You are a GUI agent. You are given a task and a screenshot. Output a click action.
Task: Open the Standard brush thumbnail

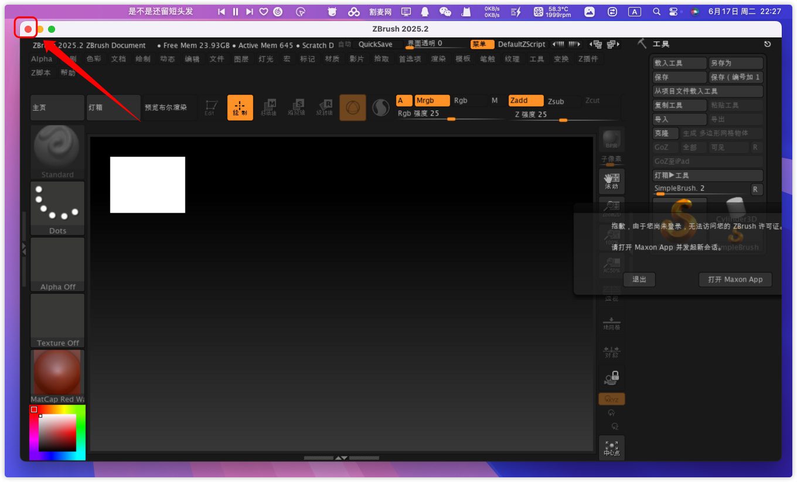57,151
